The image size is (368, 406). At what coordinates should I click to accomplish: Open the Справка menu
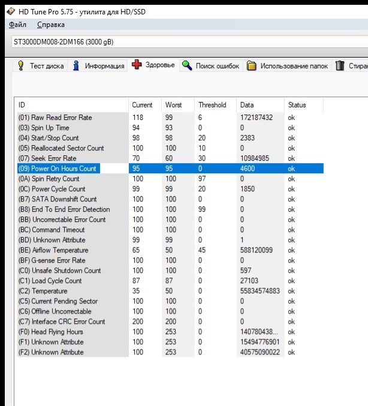point(51,25)
